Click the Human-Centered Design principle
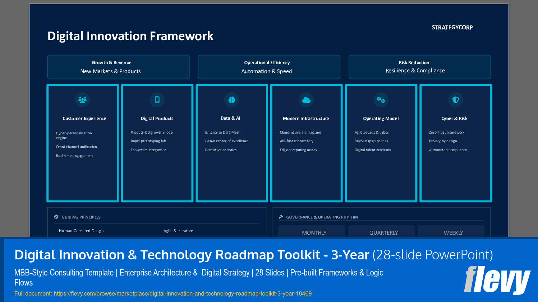The height and width of the screenshot is (302, 538). pos(81,231)
